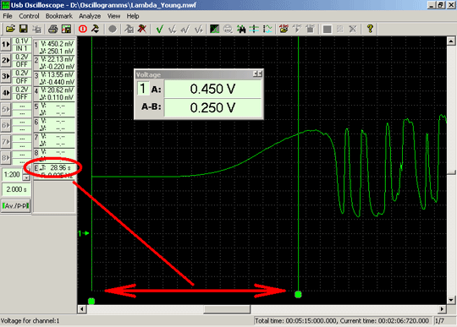
Task: Click the 0.450 V value in Voltage panel
Action: coord(212,89)
